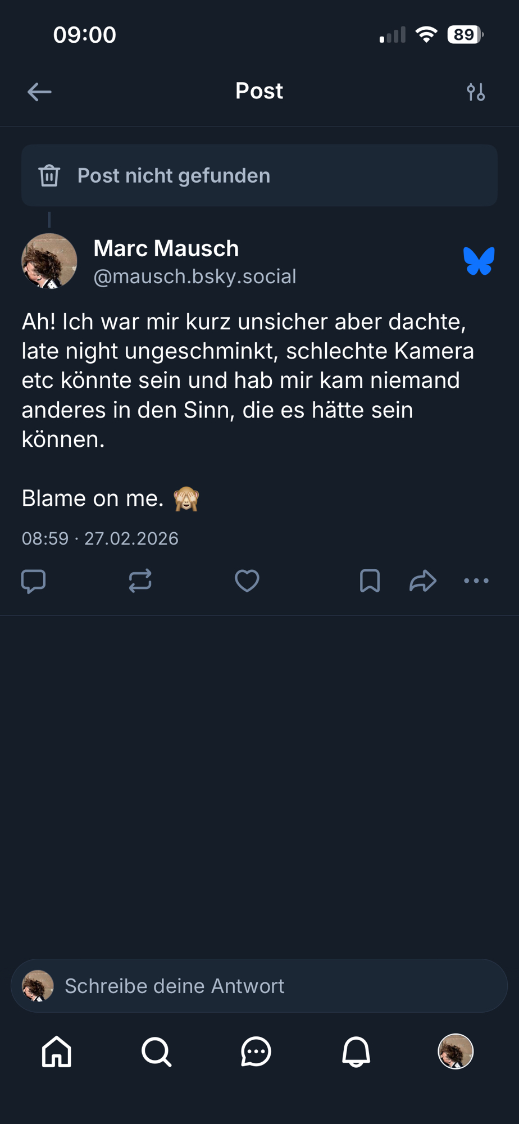519x1124 pixels.
Task: Tap the reply speech bubble icon
Action: [x=33, y=581]
